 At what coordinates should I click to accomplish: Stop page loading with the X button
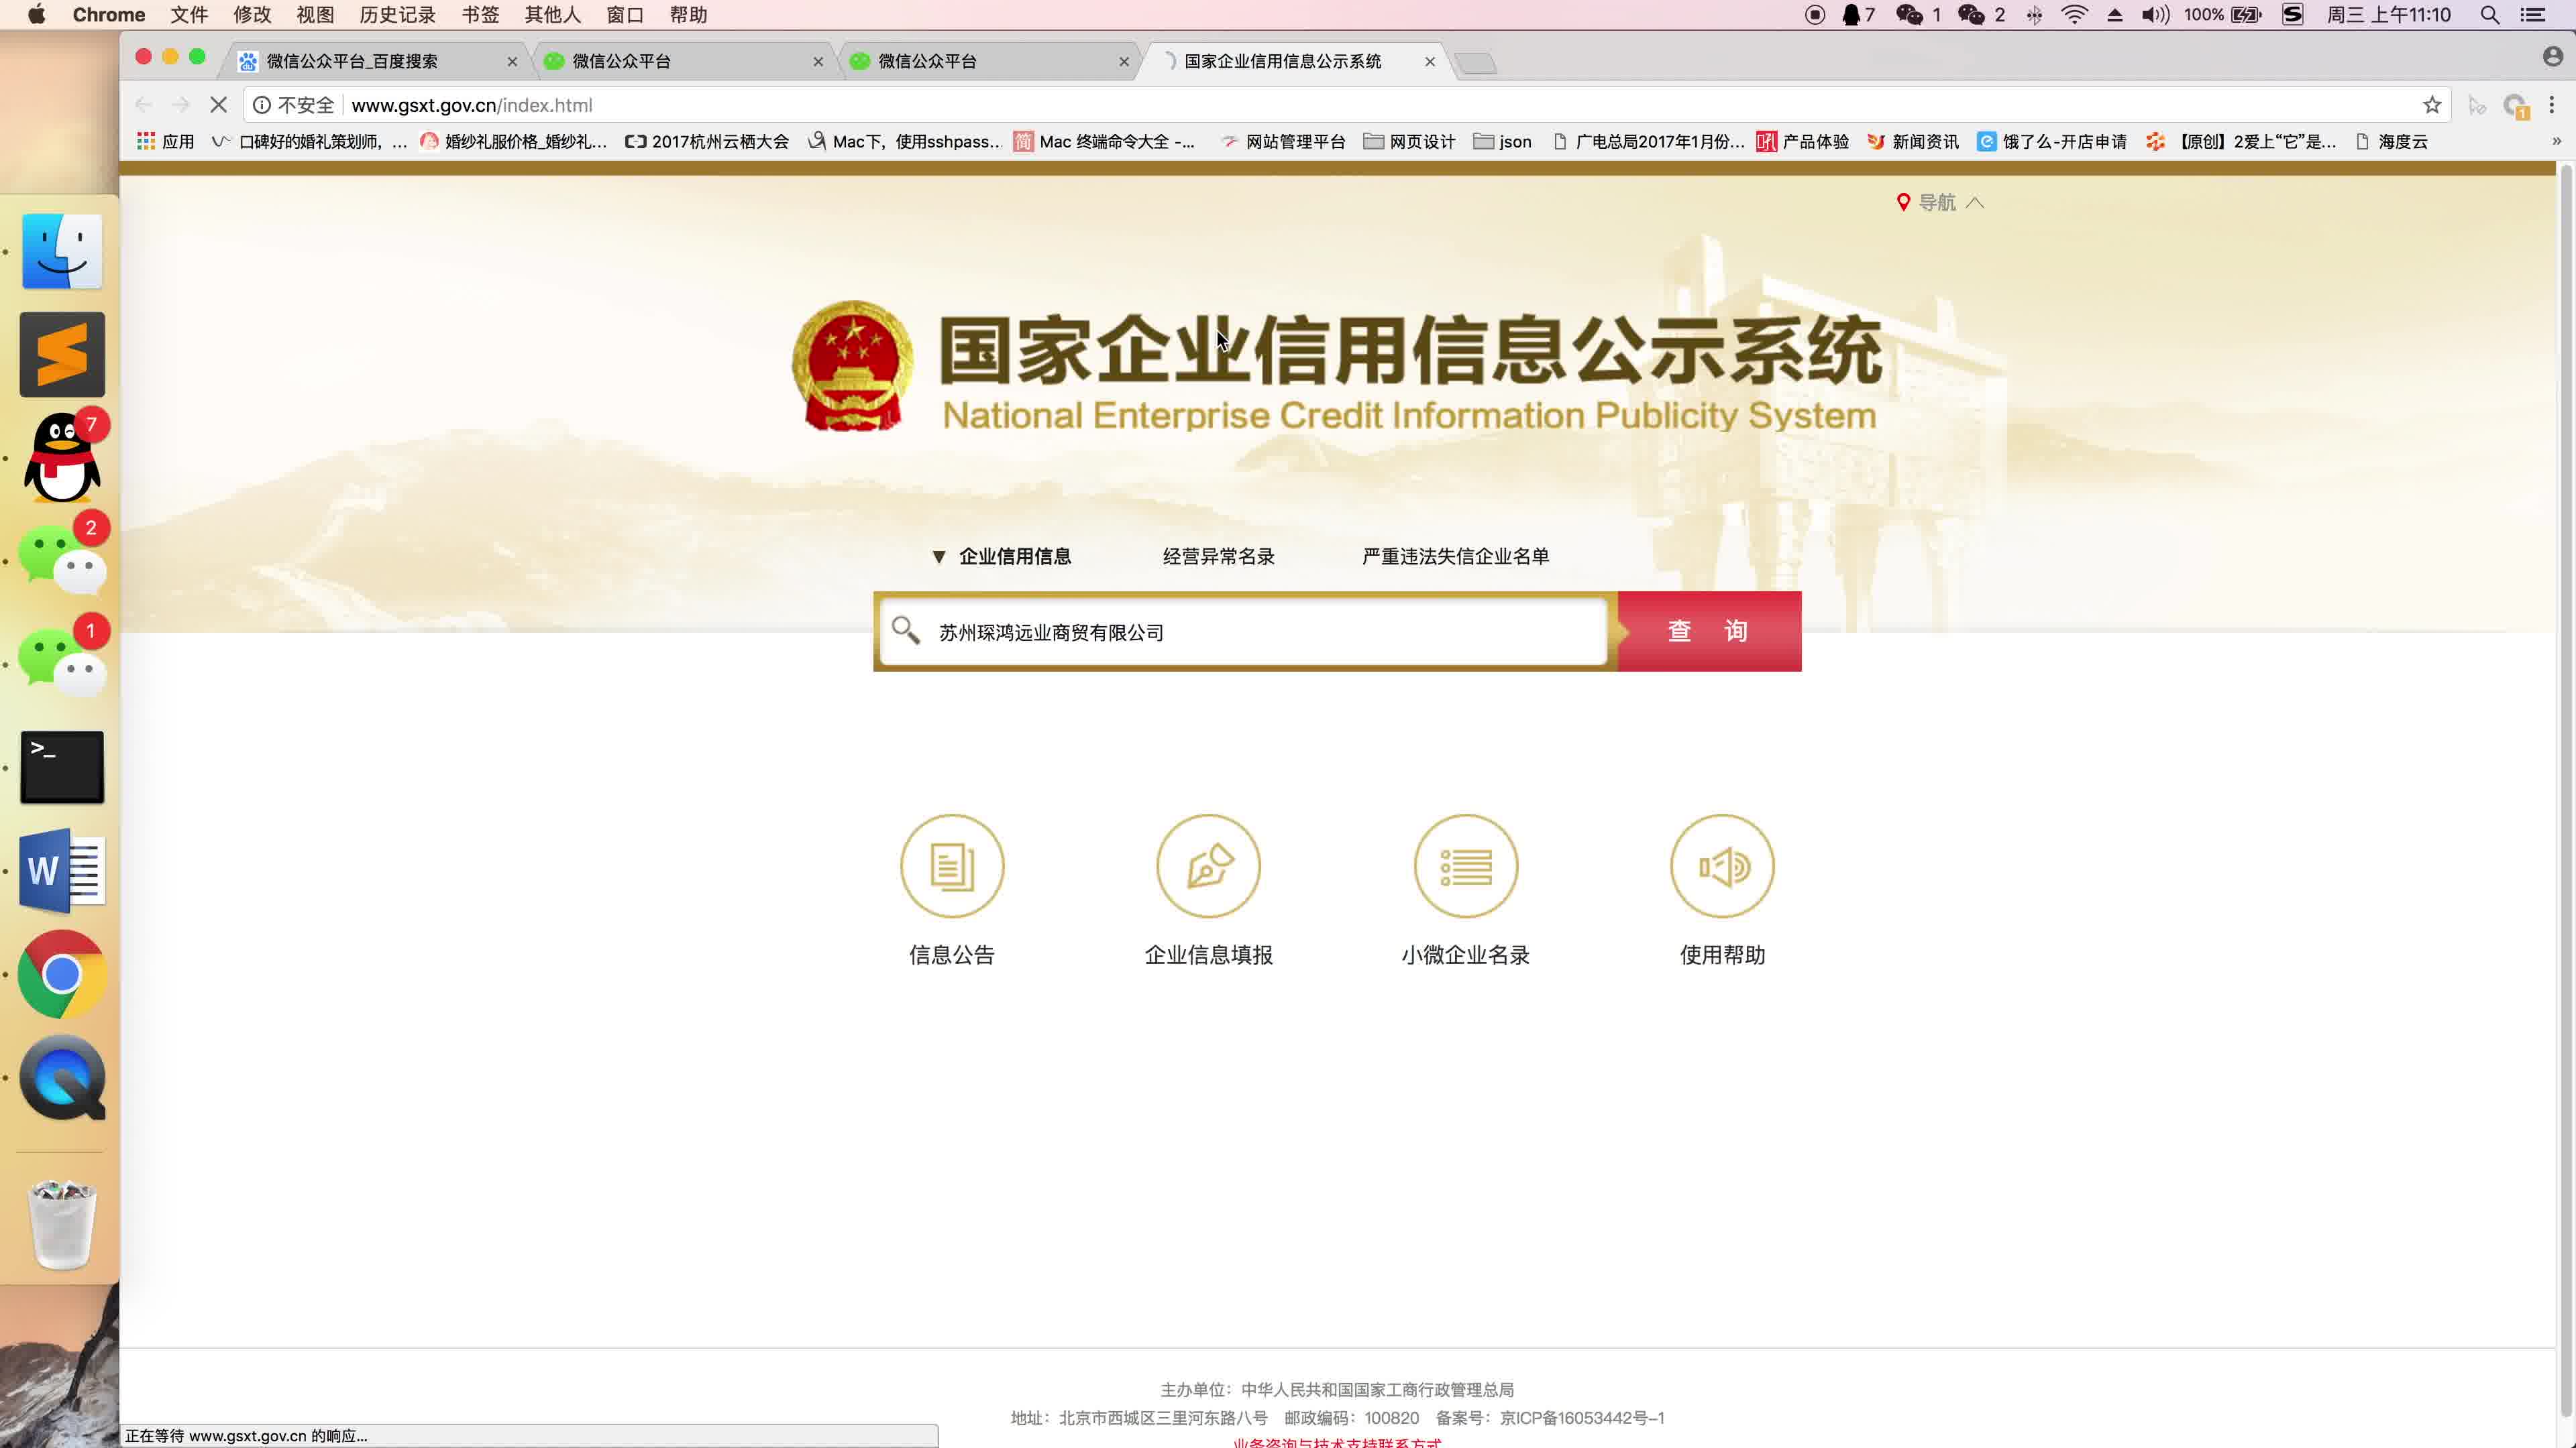(x=218, y=105)
